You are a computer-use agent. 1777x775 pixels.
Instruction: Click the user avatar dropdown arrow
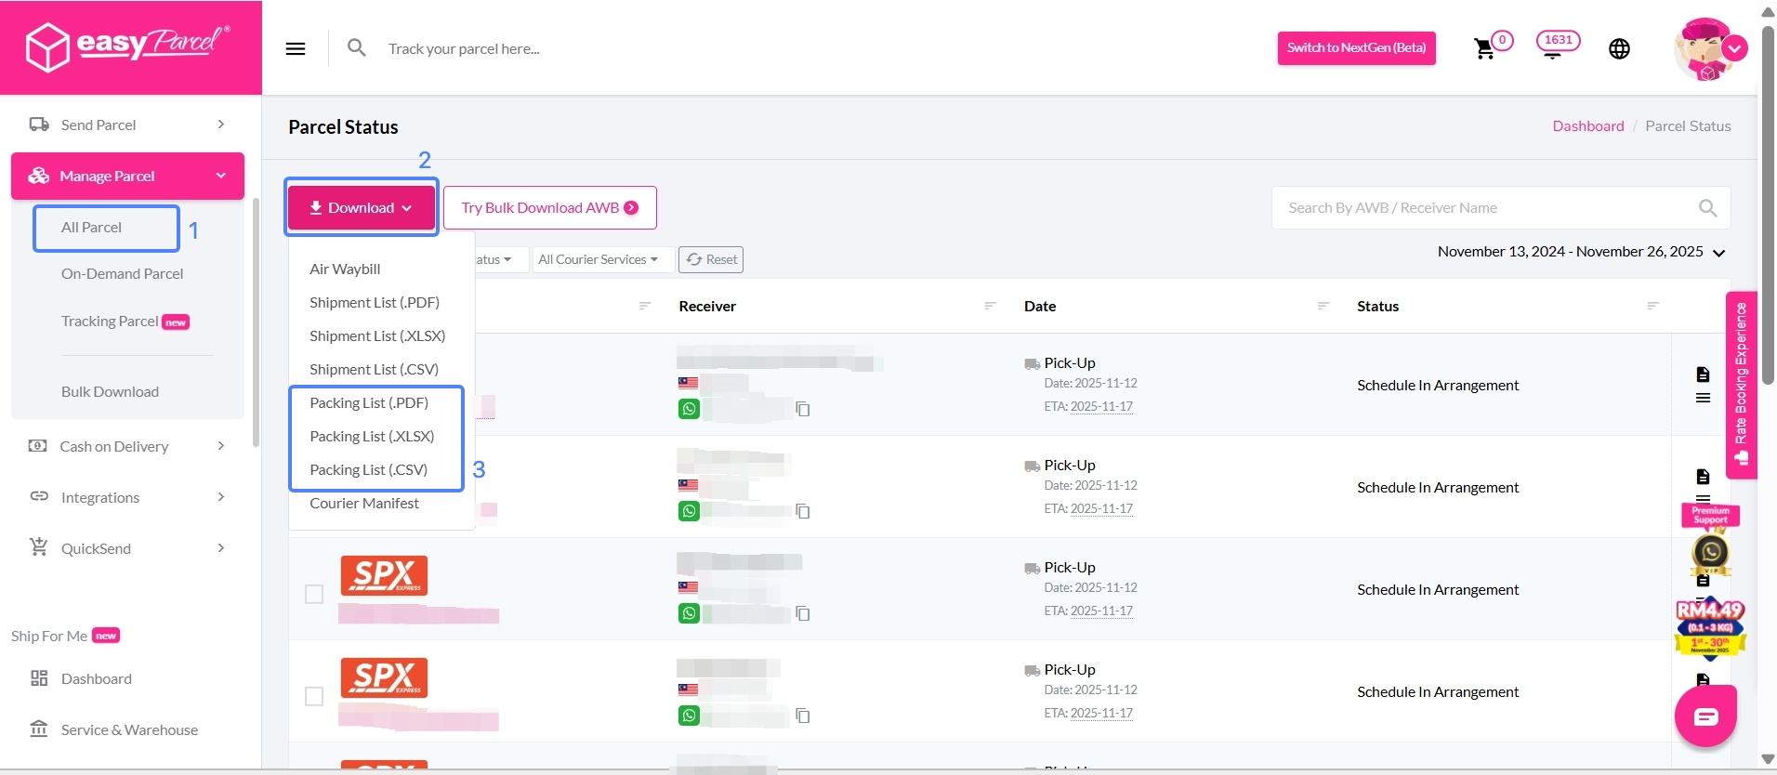click(x=1734, y=48)
